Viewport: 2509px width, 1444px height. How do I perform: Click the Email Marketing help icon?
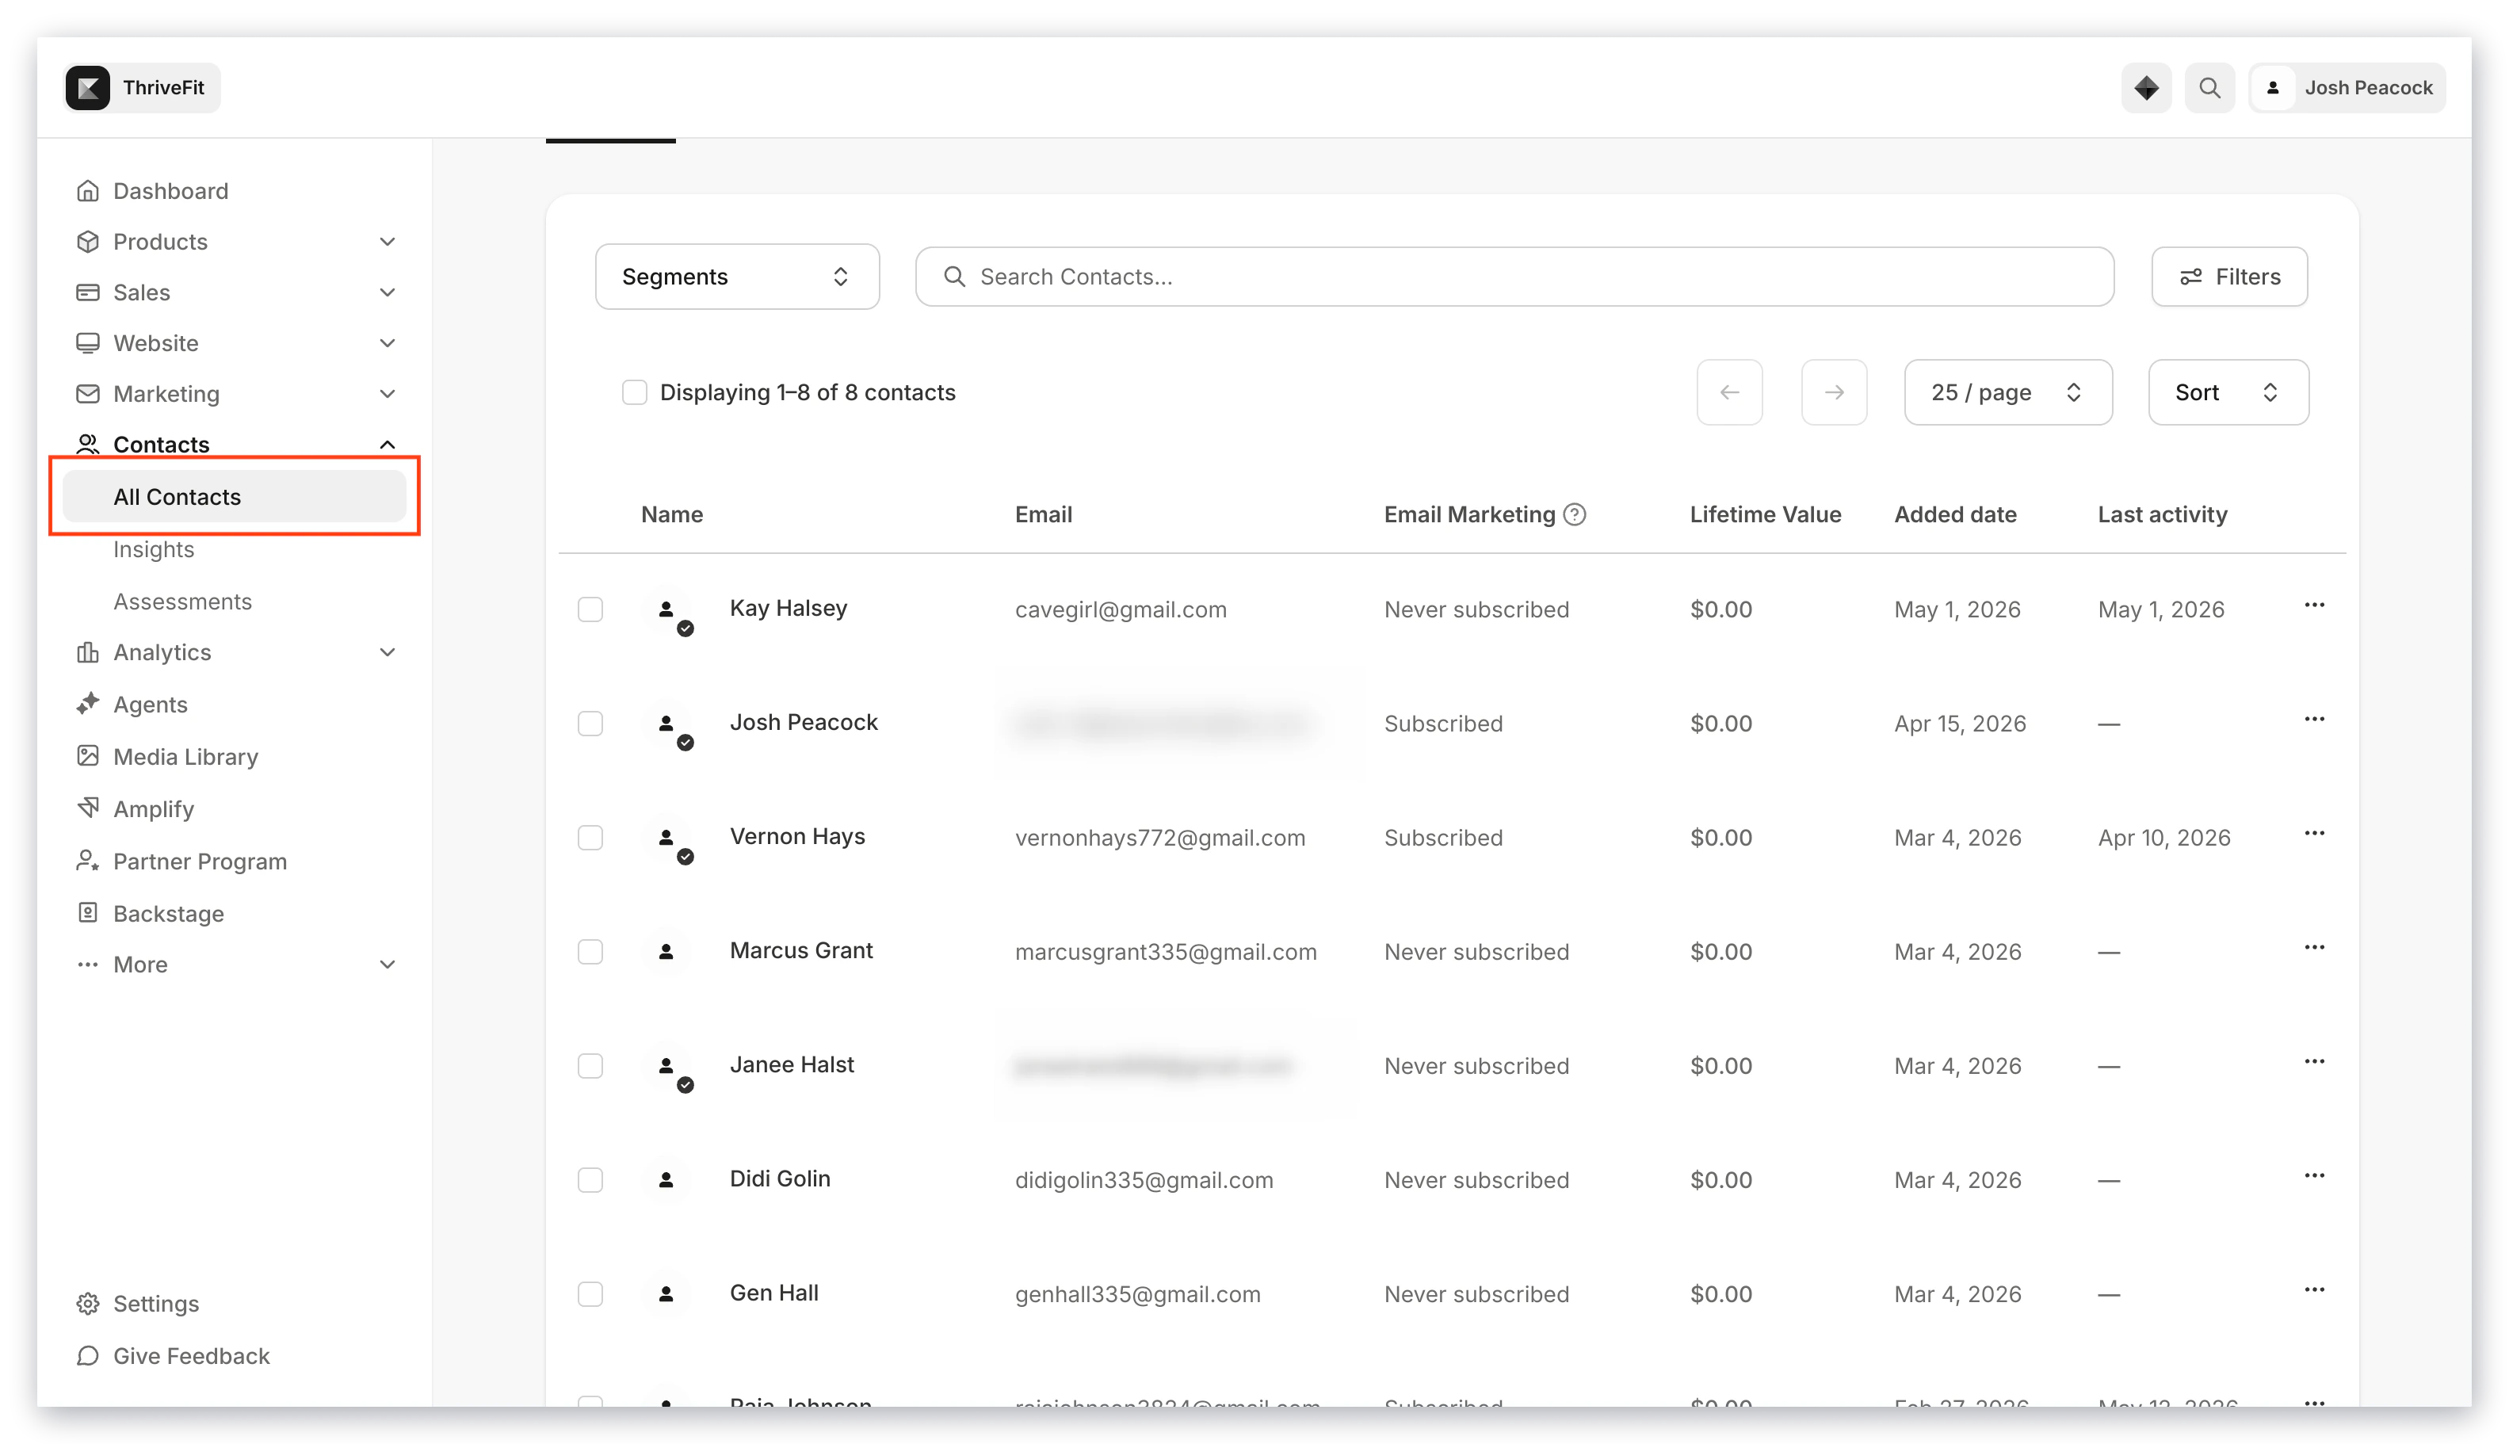click(1574, 514)
